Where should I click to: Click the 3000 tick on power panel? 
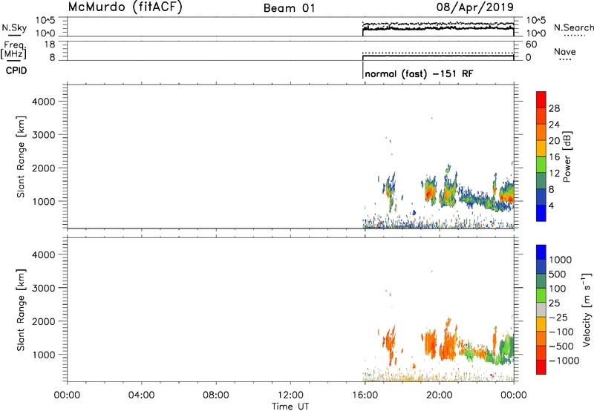click(x=43, y=135)
